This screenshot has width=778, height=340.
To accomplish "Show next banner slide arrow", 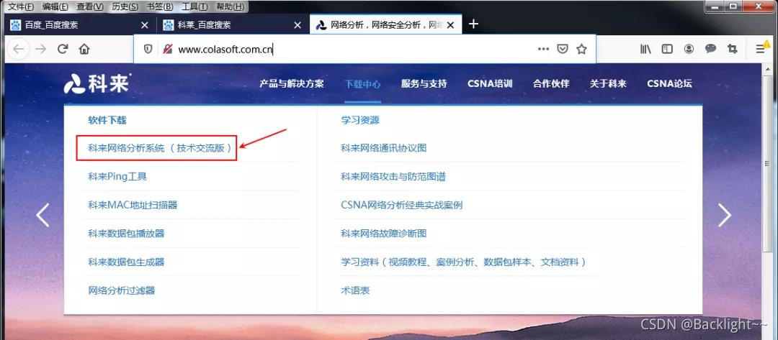I will 725,215.
